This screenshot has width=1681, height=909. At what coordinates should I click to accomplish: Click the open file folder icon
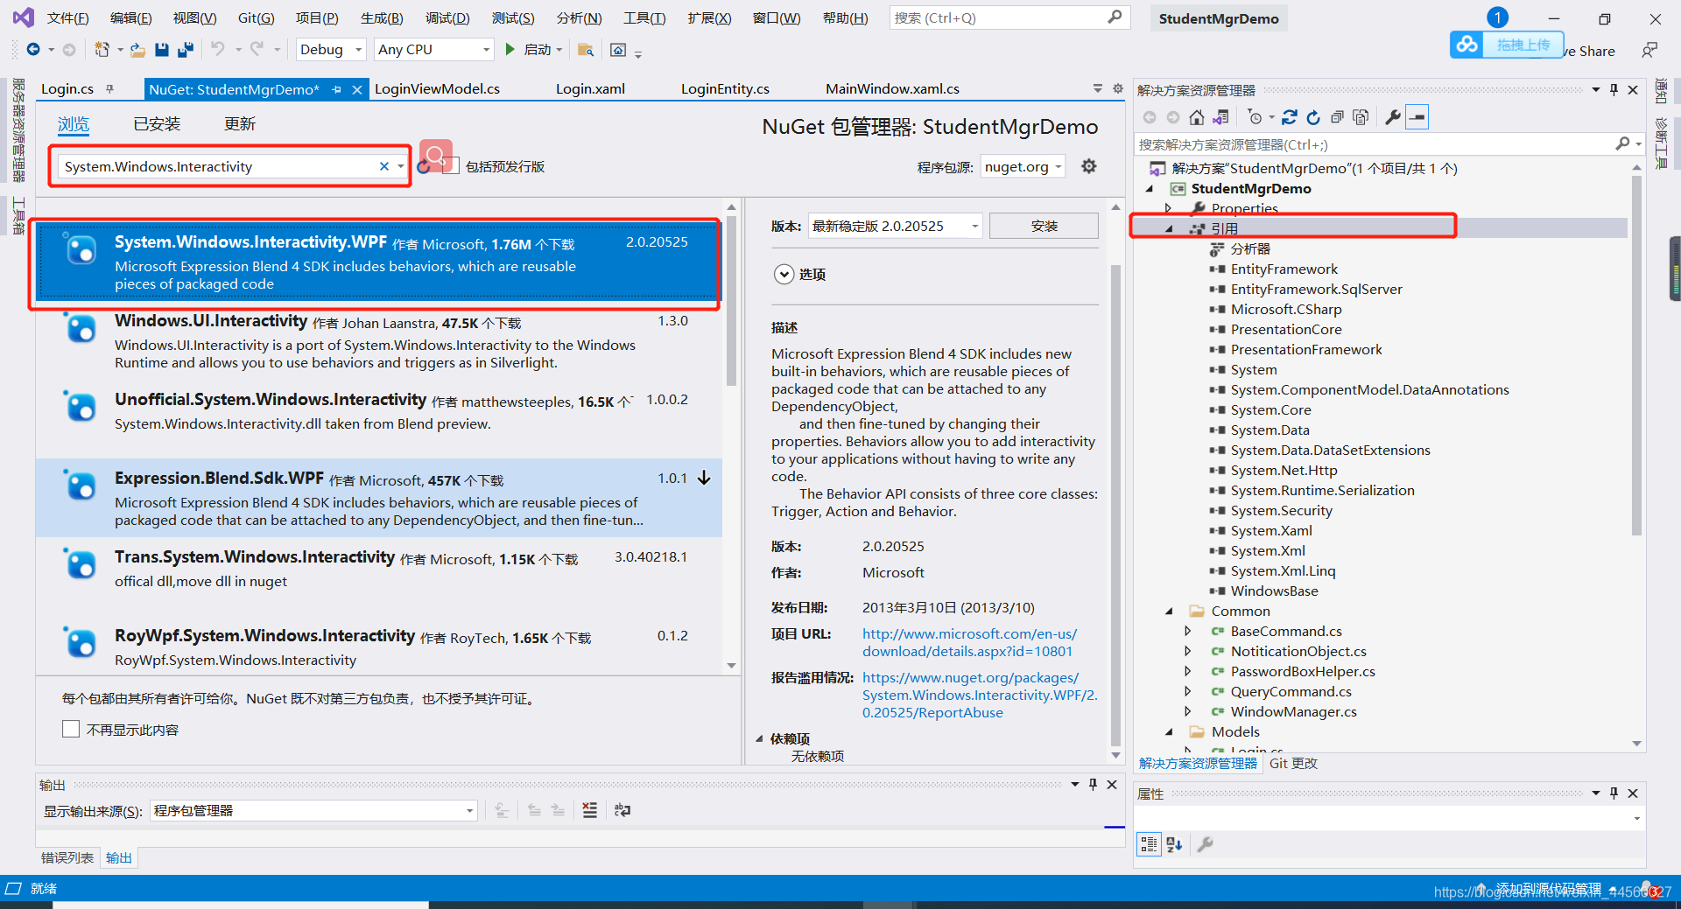click(x=137, y=50)
